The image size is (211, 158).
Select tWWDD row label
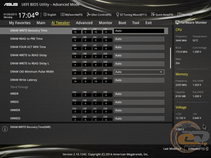[15, 118]
